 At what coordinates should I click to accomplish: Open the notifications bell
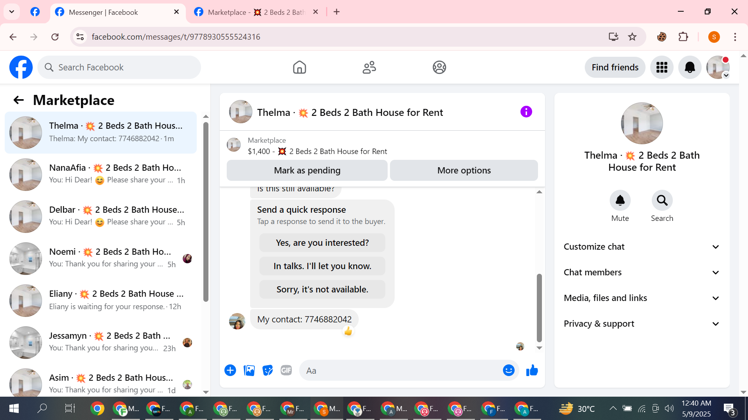690,67
